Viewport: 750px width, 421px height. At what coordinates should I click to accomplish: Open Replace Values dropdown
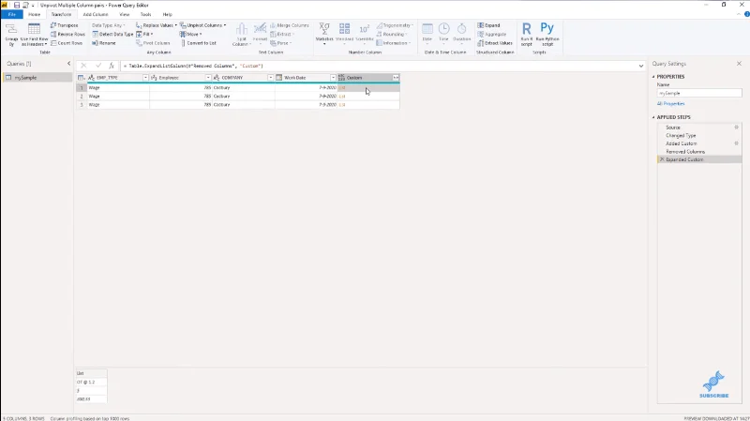[x=157, y=25]
